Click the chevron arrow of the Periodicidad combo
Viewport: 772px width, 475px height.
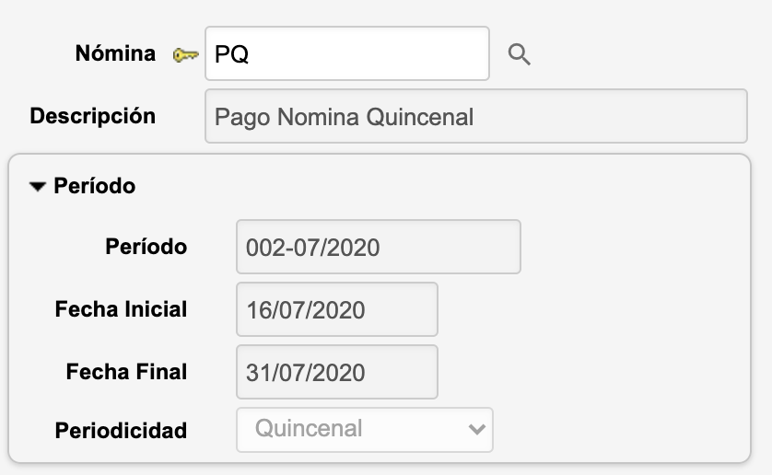point(476,429)
